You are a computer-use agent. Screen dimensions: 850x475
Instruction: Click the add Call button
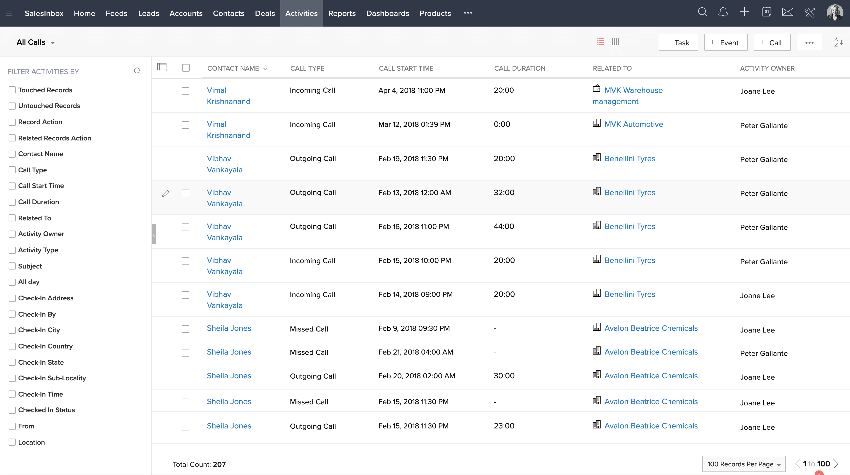pyautogui.click(x=772, y=42)
